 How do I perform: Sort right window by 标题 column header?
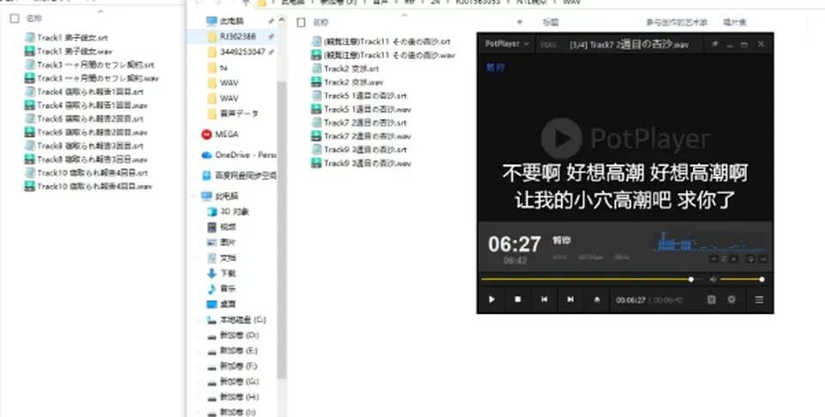pyautogui.click(x=550, y=22)
